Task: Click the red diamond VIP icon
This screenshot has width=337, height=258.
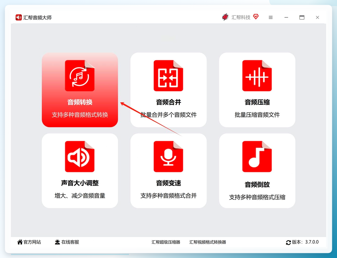Action: [256, 17]
